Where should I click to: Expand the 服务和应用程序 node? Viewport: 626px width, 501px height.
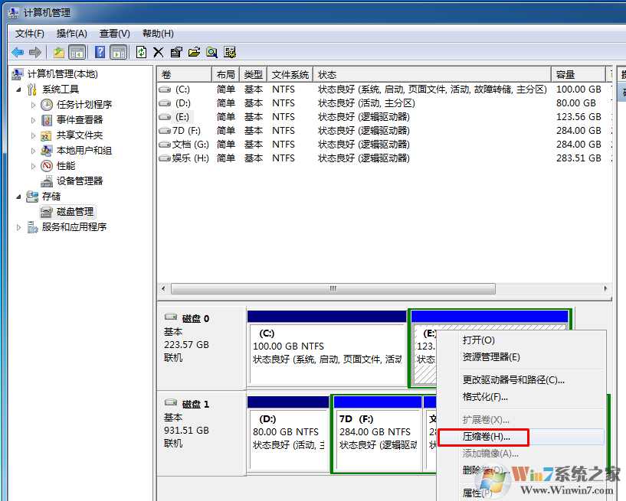click(x=19, y=227)
